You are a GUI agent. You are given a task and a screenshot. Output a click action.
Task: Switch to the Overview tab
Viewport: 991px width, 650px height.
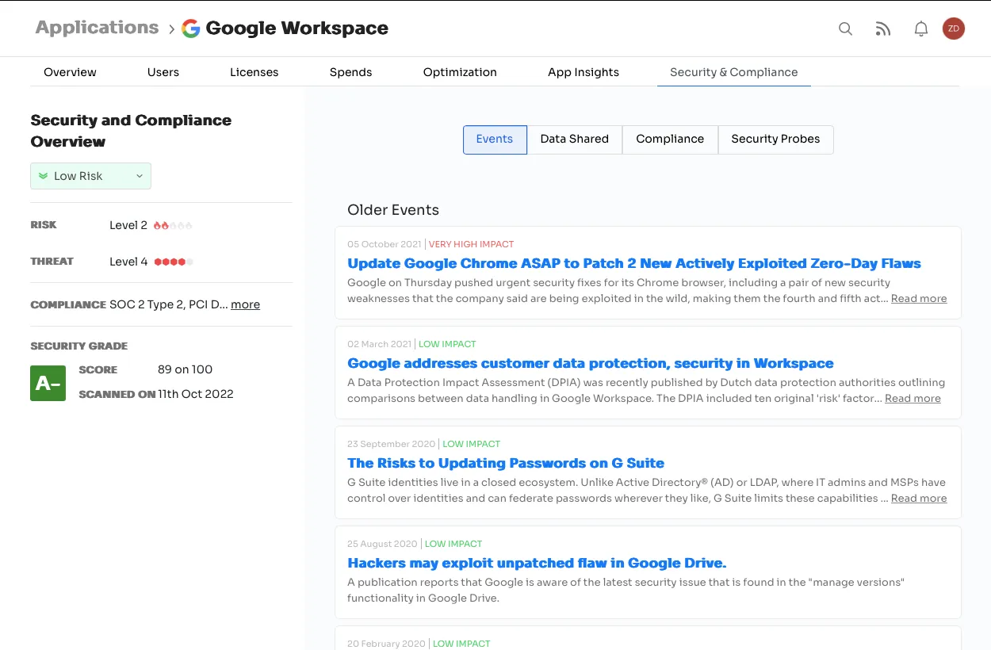pos(70,72)
